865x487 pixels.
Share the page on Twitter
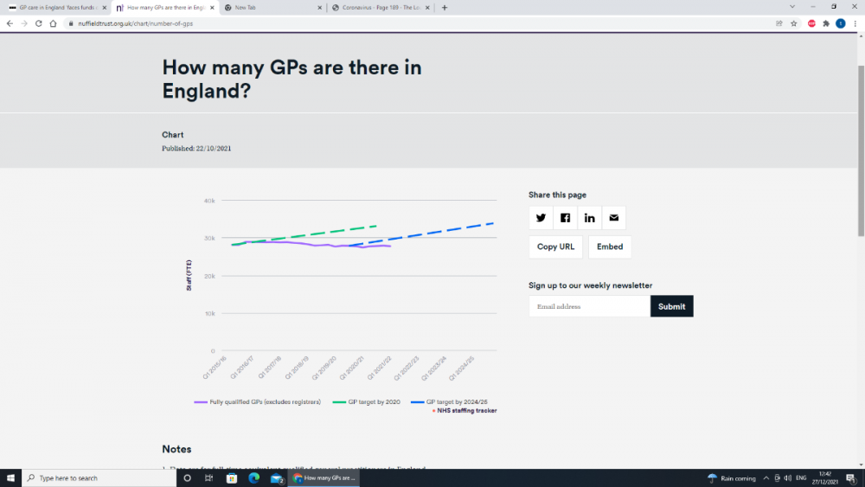pyautogui.click(x=541, y=218)
